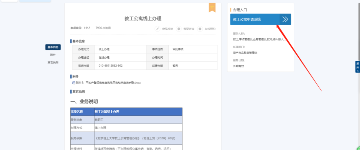Jump to 附件 in the side navigation
360x150 pixels.
coord(53,55)
